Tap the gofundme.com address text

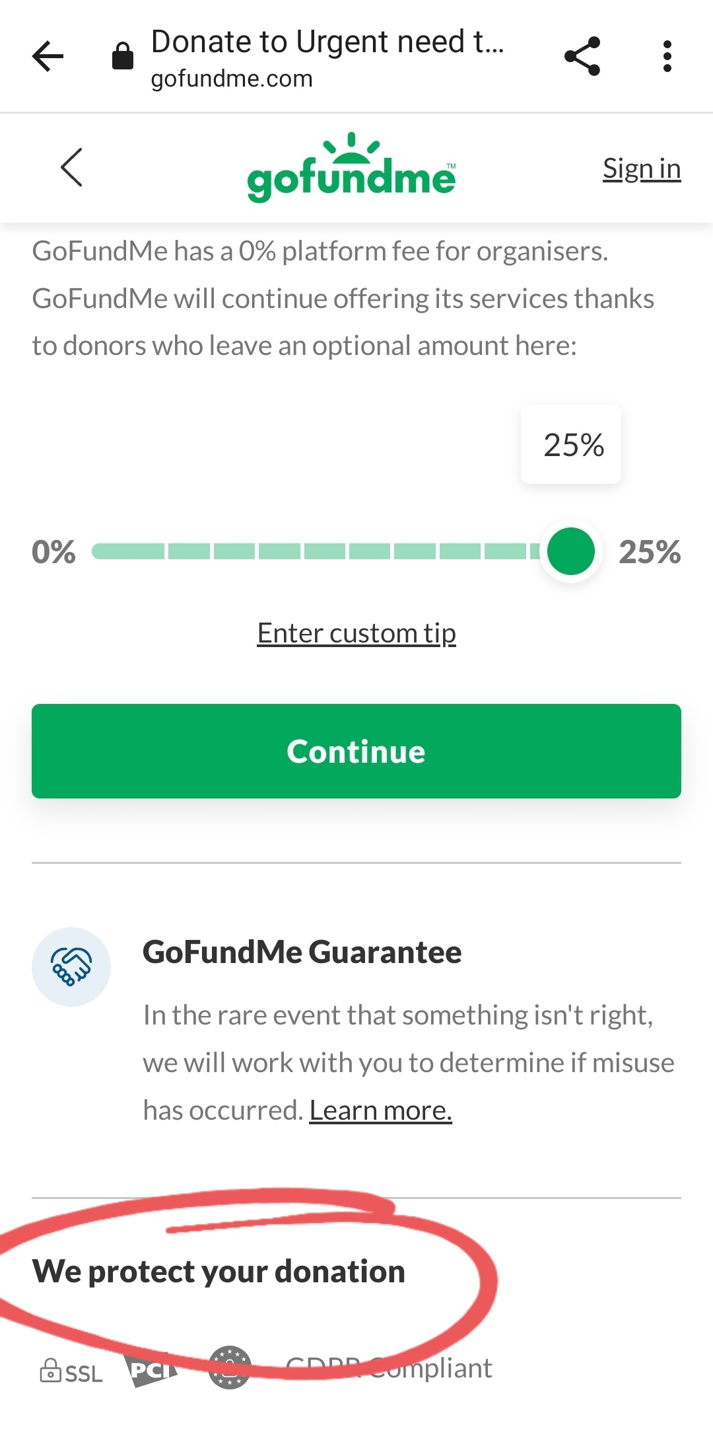click(x=232, y=79)
